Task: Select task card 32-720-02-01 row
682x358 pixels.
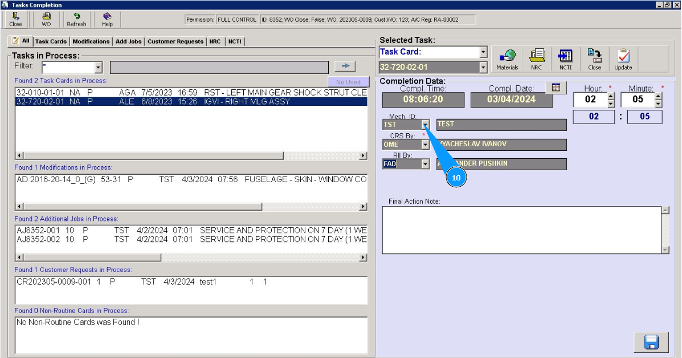Action: tap(191, 101)
